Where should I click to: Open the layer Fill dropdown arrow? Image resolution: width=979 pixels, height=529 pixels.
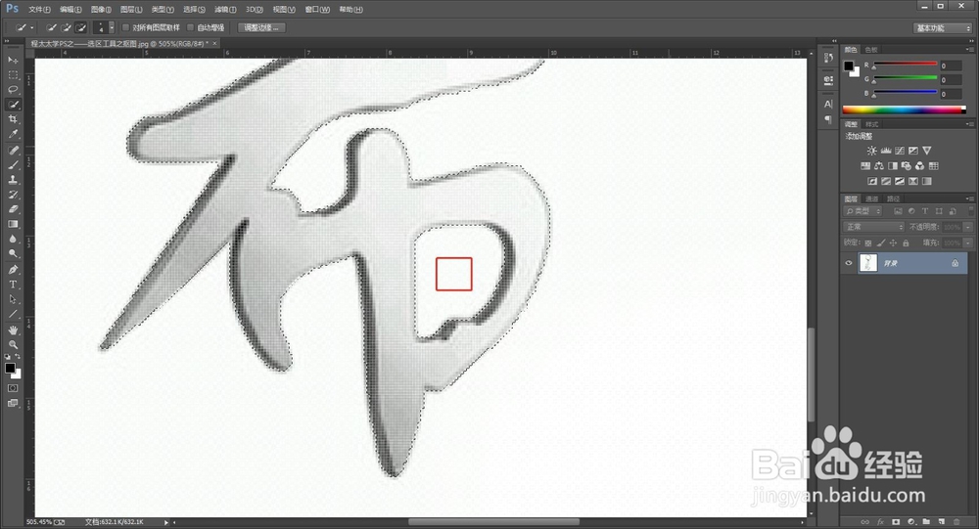(x=968, y=242)
